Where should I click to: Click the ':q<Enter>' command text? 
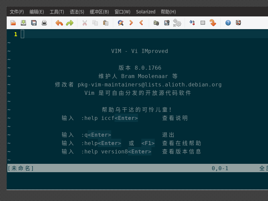coord(96,135)
